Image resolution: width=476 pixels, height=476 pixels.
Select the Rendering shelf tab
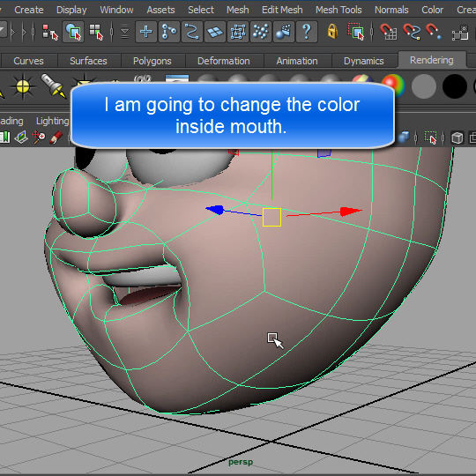coord(432,60)
